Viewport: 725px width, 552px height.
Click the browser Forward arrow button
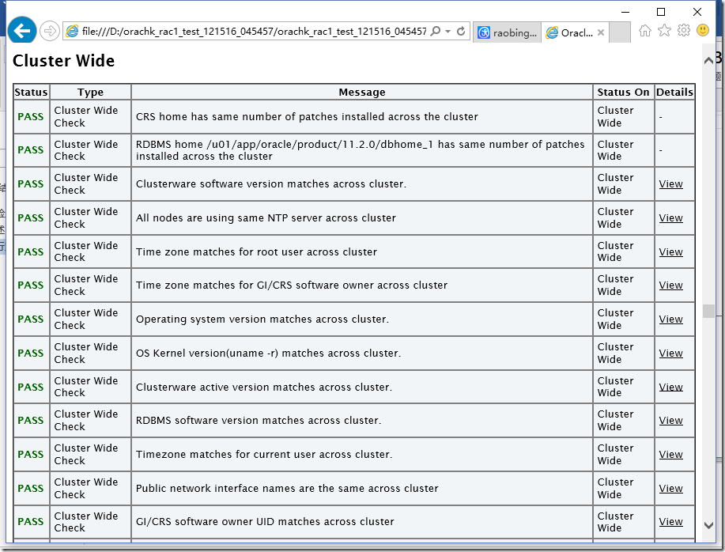49,31
